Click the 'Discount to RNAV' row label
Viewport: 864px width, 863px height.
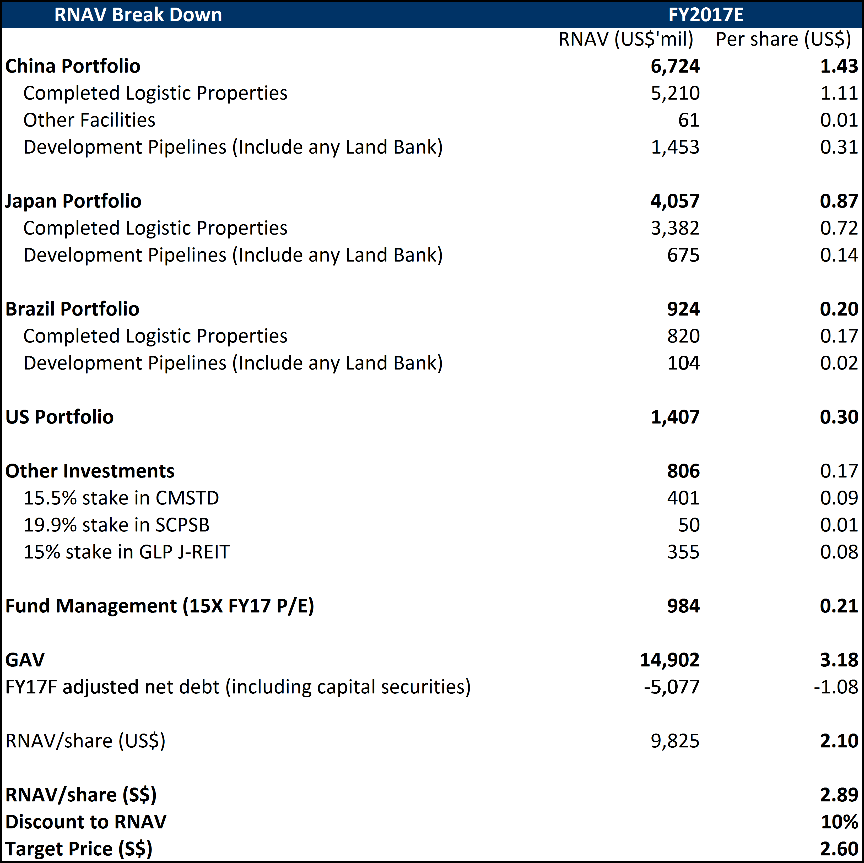86,822
